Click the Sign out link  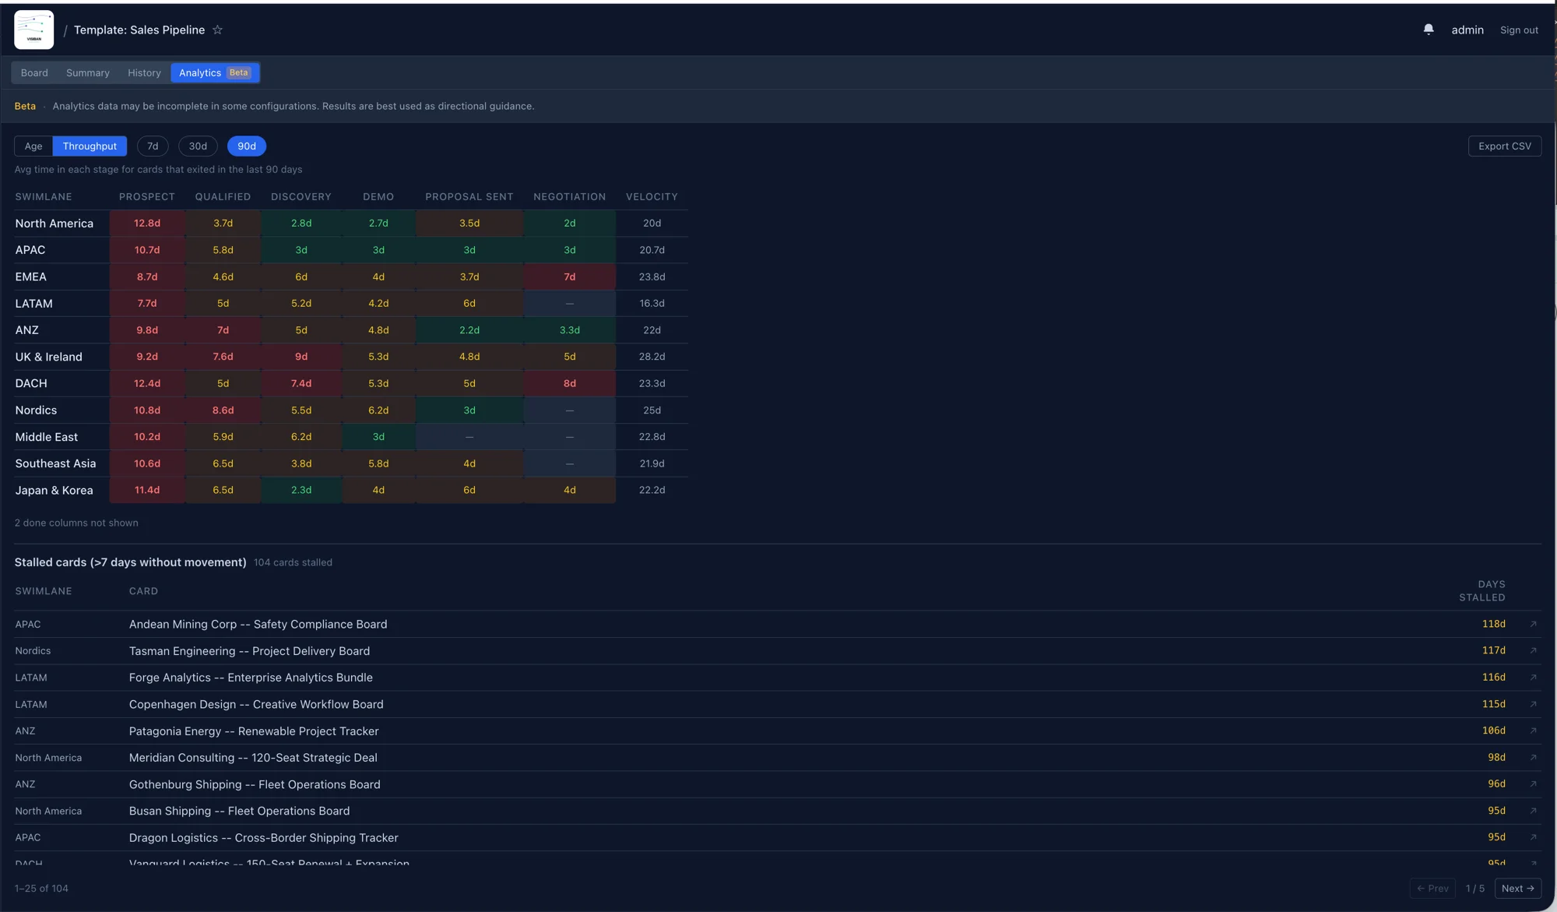[1518, 30]
